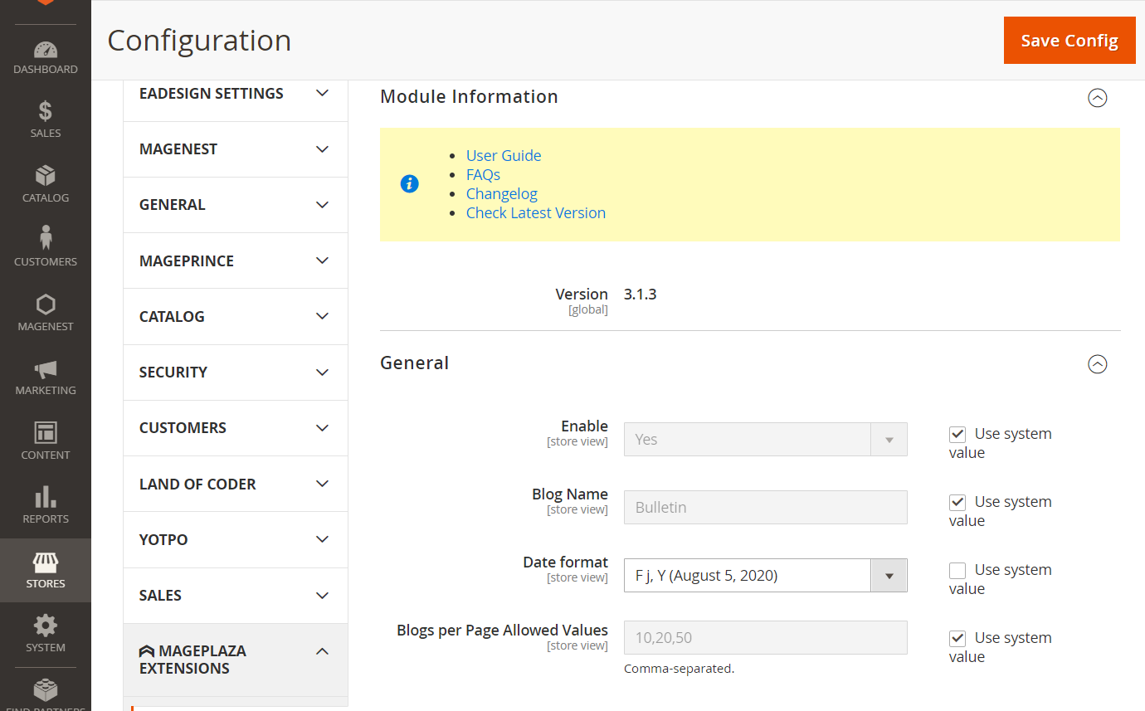Open the Marketing megaphone icon
Viewport: 1145px width, 711px height.
(46, 369)
